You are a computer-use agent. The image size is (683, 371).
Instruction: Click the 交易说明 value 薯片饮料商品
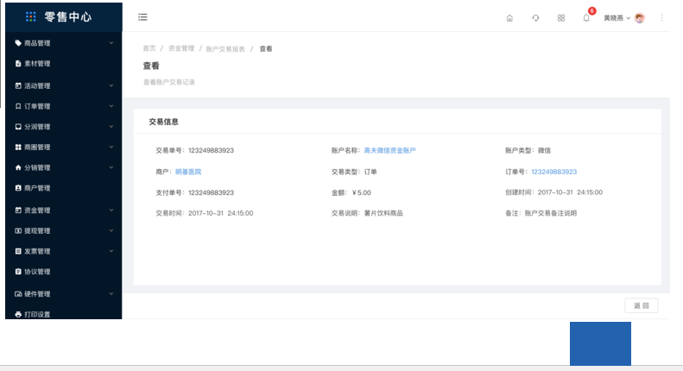pos(383,213)
